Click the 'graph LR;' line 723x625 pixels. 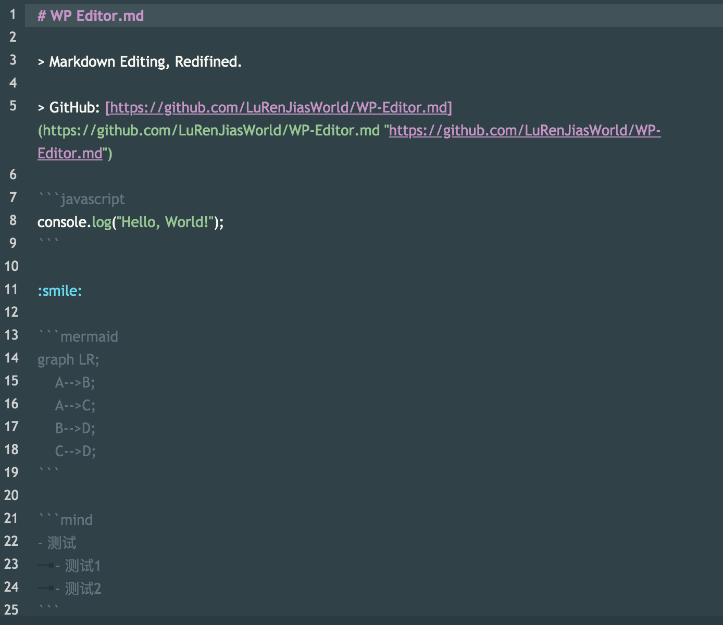[x=68, y=359]
